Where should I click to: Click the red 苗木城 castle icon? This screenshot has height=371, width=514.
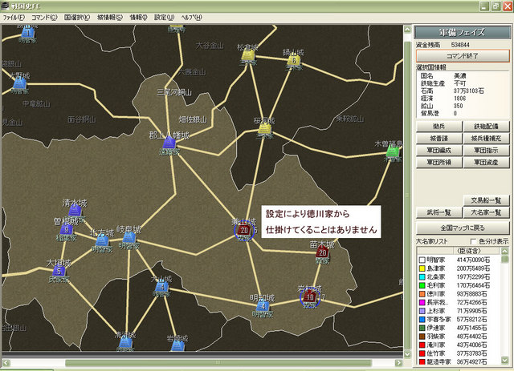323,252
